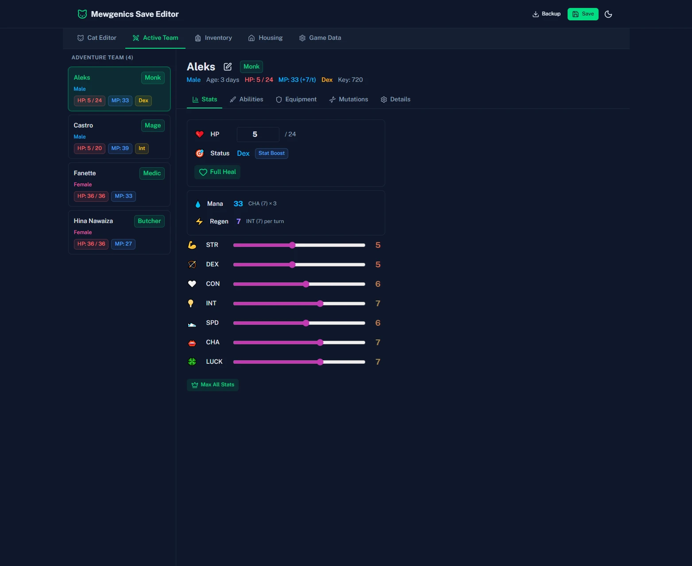
Task: Click the 'Int' badge on Castro card
Action: point(142,149)
